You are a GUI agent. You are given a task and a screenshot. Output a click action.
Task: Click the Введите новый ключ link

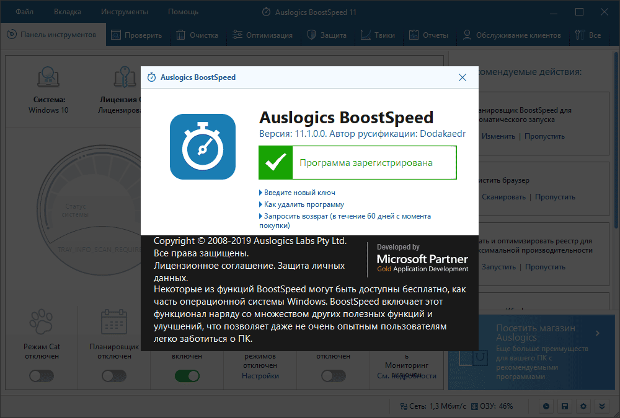pos(299,193)
